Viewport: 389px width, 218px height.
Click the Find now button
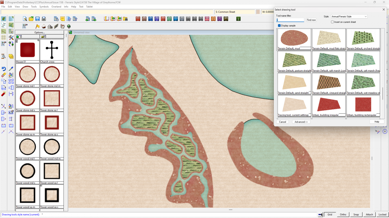click(311, 20)
